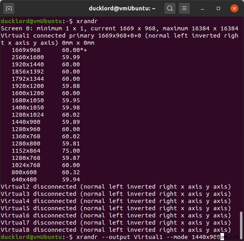Click the 800x600 mode text

pyautogui.click(x=24, y=172)
